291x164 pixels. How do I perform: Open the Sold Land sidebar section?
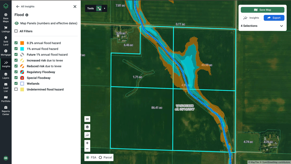tap(6, 41)
